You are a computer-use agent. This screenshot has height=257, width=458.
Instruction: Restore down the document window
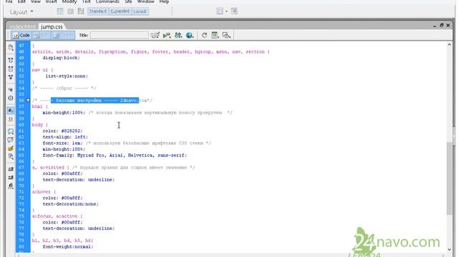tap(442, 26)
